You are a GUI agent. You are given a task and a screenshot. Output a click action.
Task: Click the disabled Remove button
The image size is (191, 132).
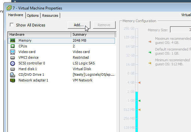click(104, 25)
